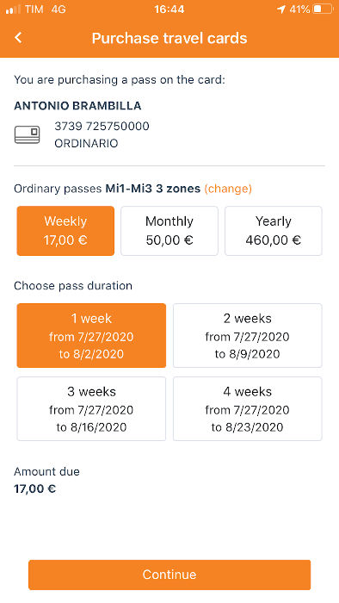339x603 pixels.
Task: Choose 3 weeks ending 8/16/2020
Action: pyautogui.click(x=91, y=408)
